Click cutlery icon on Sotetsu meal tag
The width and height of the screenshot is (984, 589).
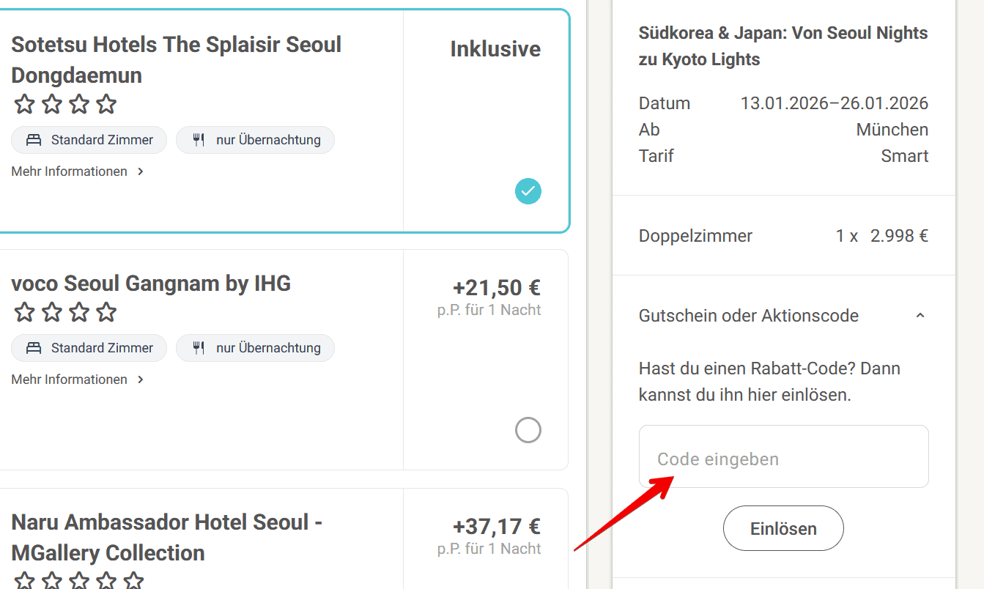pyautogui.click(x=199, y=140)
